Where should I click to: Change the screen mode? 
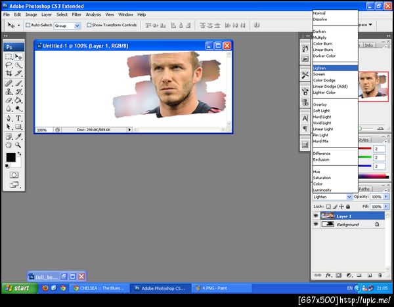coord(14,185)
